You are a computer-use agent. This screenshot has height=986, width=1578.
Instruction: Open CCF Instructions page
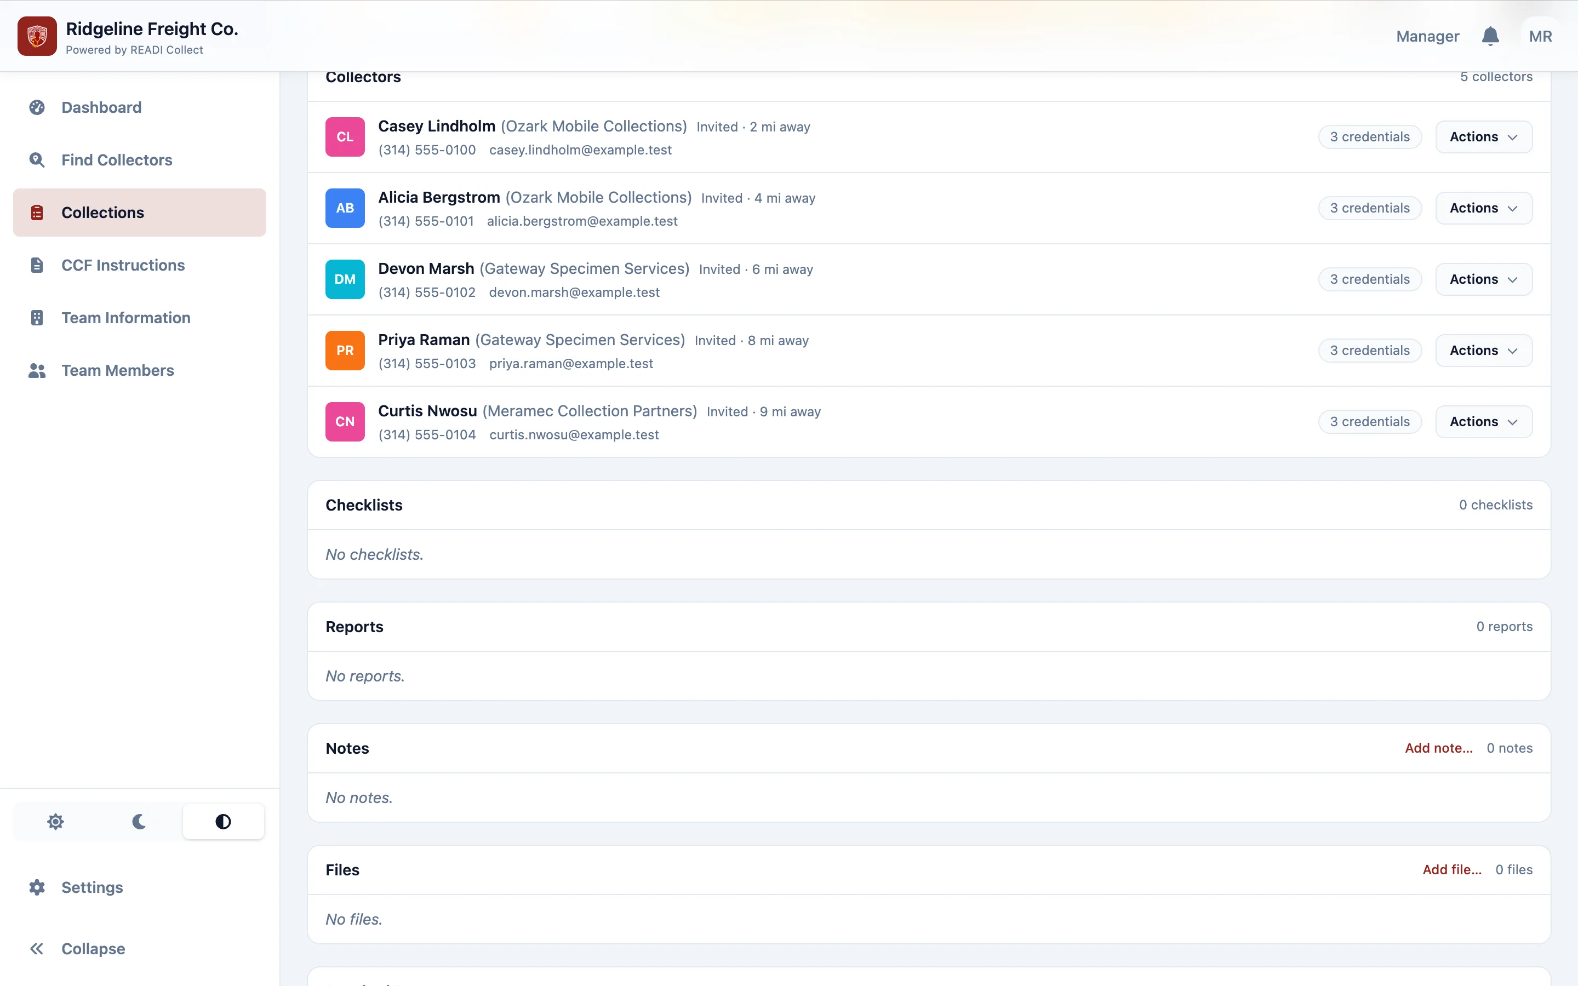[x=140, y=266]
